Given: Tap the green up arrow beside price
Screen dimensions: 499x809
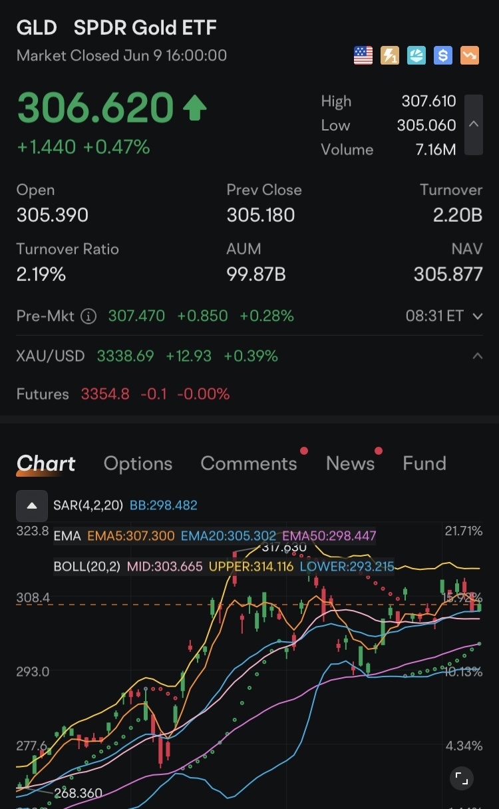Looking at the screenshot, I should point(194,109).
